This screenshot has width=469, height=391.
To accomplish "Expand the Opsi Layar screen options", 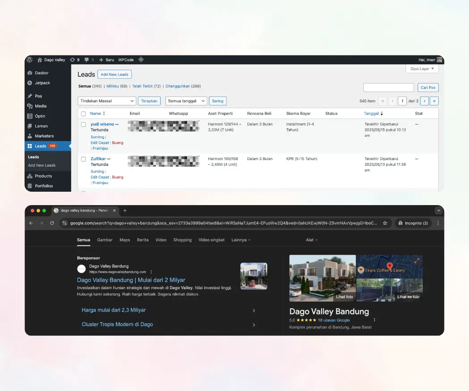I will point(422,69).
